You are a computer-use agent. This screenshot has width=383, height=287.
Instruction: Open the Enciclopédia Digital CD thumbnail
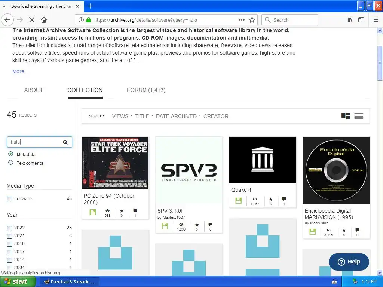coord(336,170)
